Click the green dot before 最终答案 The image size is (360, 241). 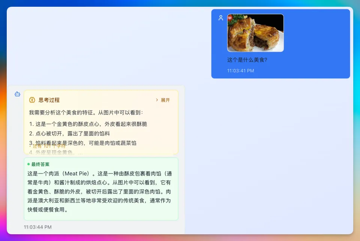click(28, 164)
